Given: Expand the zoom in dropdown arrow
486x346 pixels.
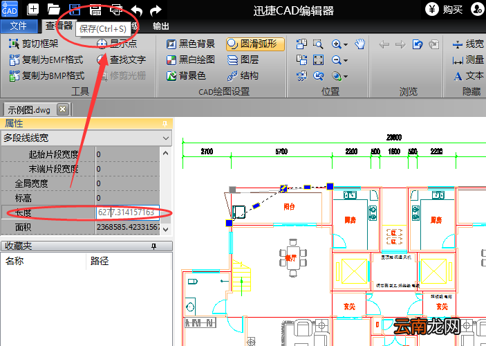Looking at the screenshot, I should point(346,45).
